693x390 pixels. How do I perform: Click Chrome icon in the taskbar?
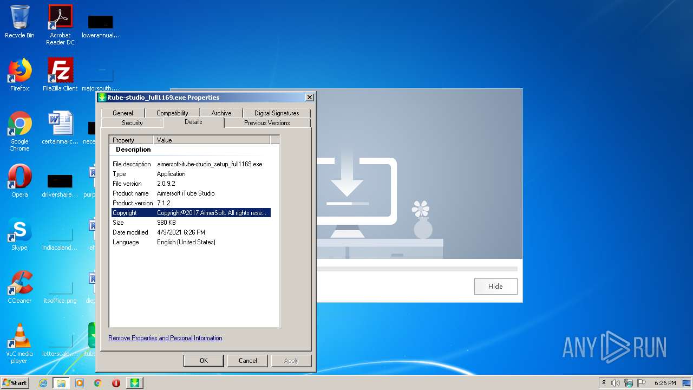(98, 383)
